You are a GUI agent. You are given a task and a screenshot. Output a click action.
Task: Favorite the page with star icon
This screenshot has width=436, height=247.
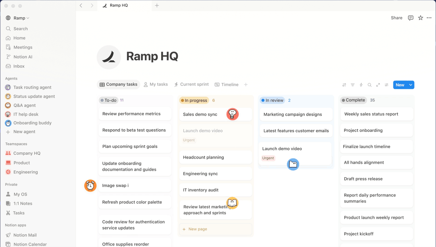(x=421, y=18)
